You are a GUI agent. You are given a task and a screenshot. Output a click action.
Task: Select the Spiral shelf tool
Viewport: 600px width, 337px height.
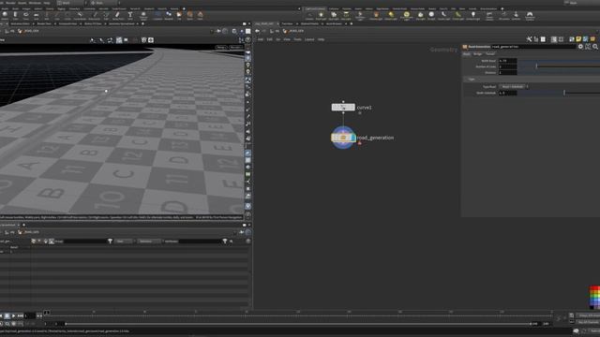pyautogui.click(x=189, y=15)
